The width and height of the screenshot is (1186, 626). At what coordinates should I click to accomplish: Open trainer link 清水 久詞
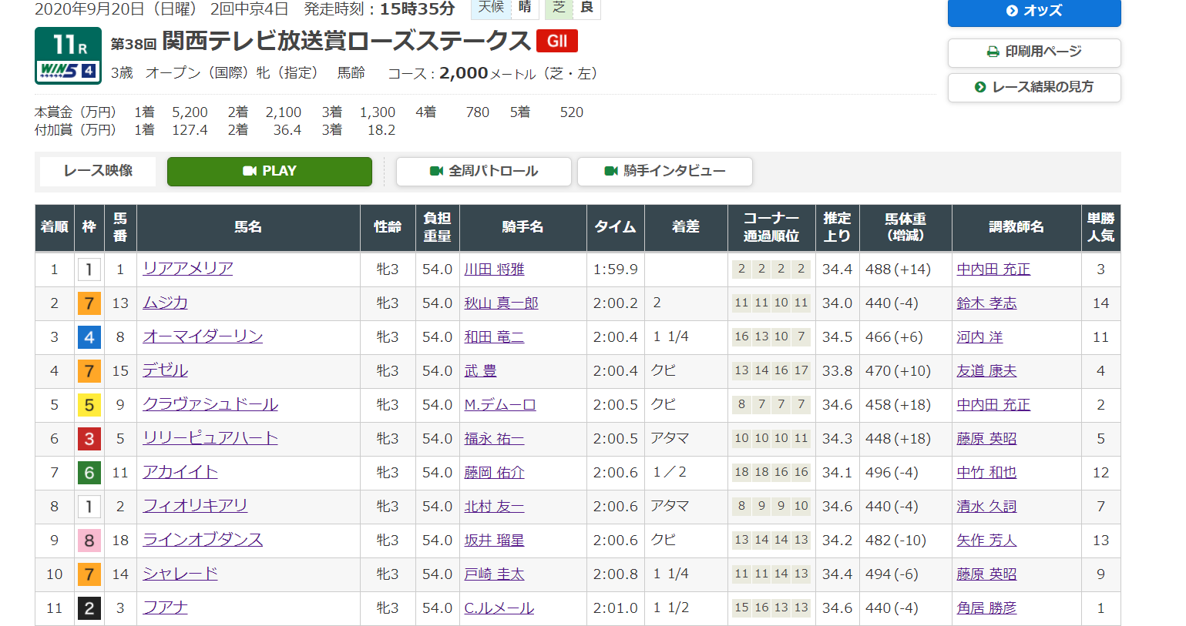coord(986,507)
